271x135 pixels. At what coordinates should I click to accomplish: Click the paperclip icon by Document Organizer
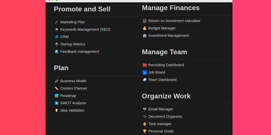pos(144,117)
